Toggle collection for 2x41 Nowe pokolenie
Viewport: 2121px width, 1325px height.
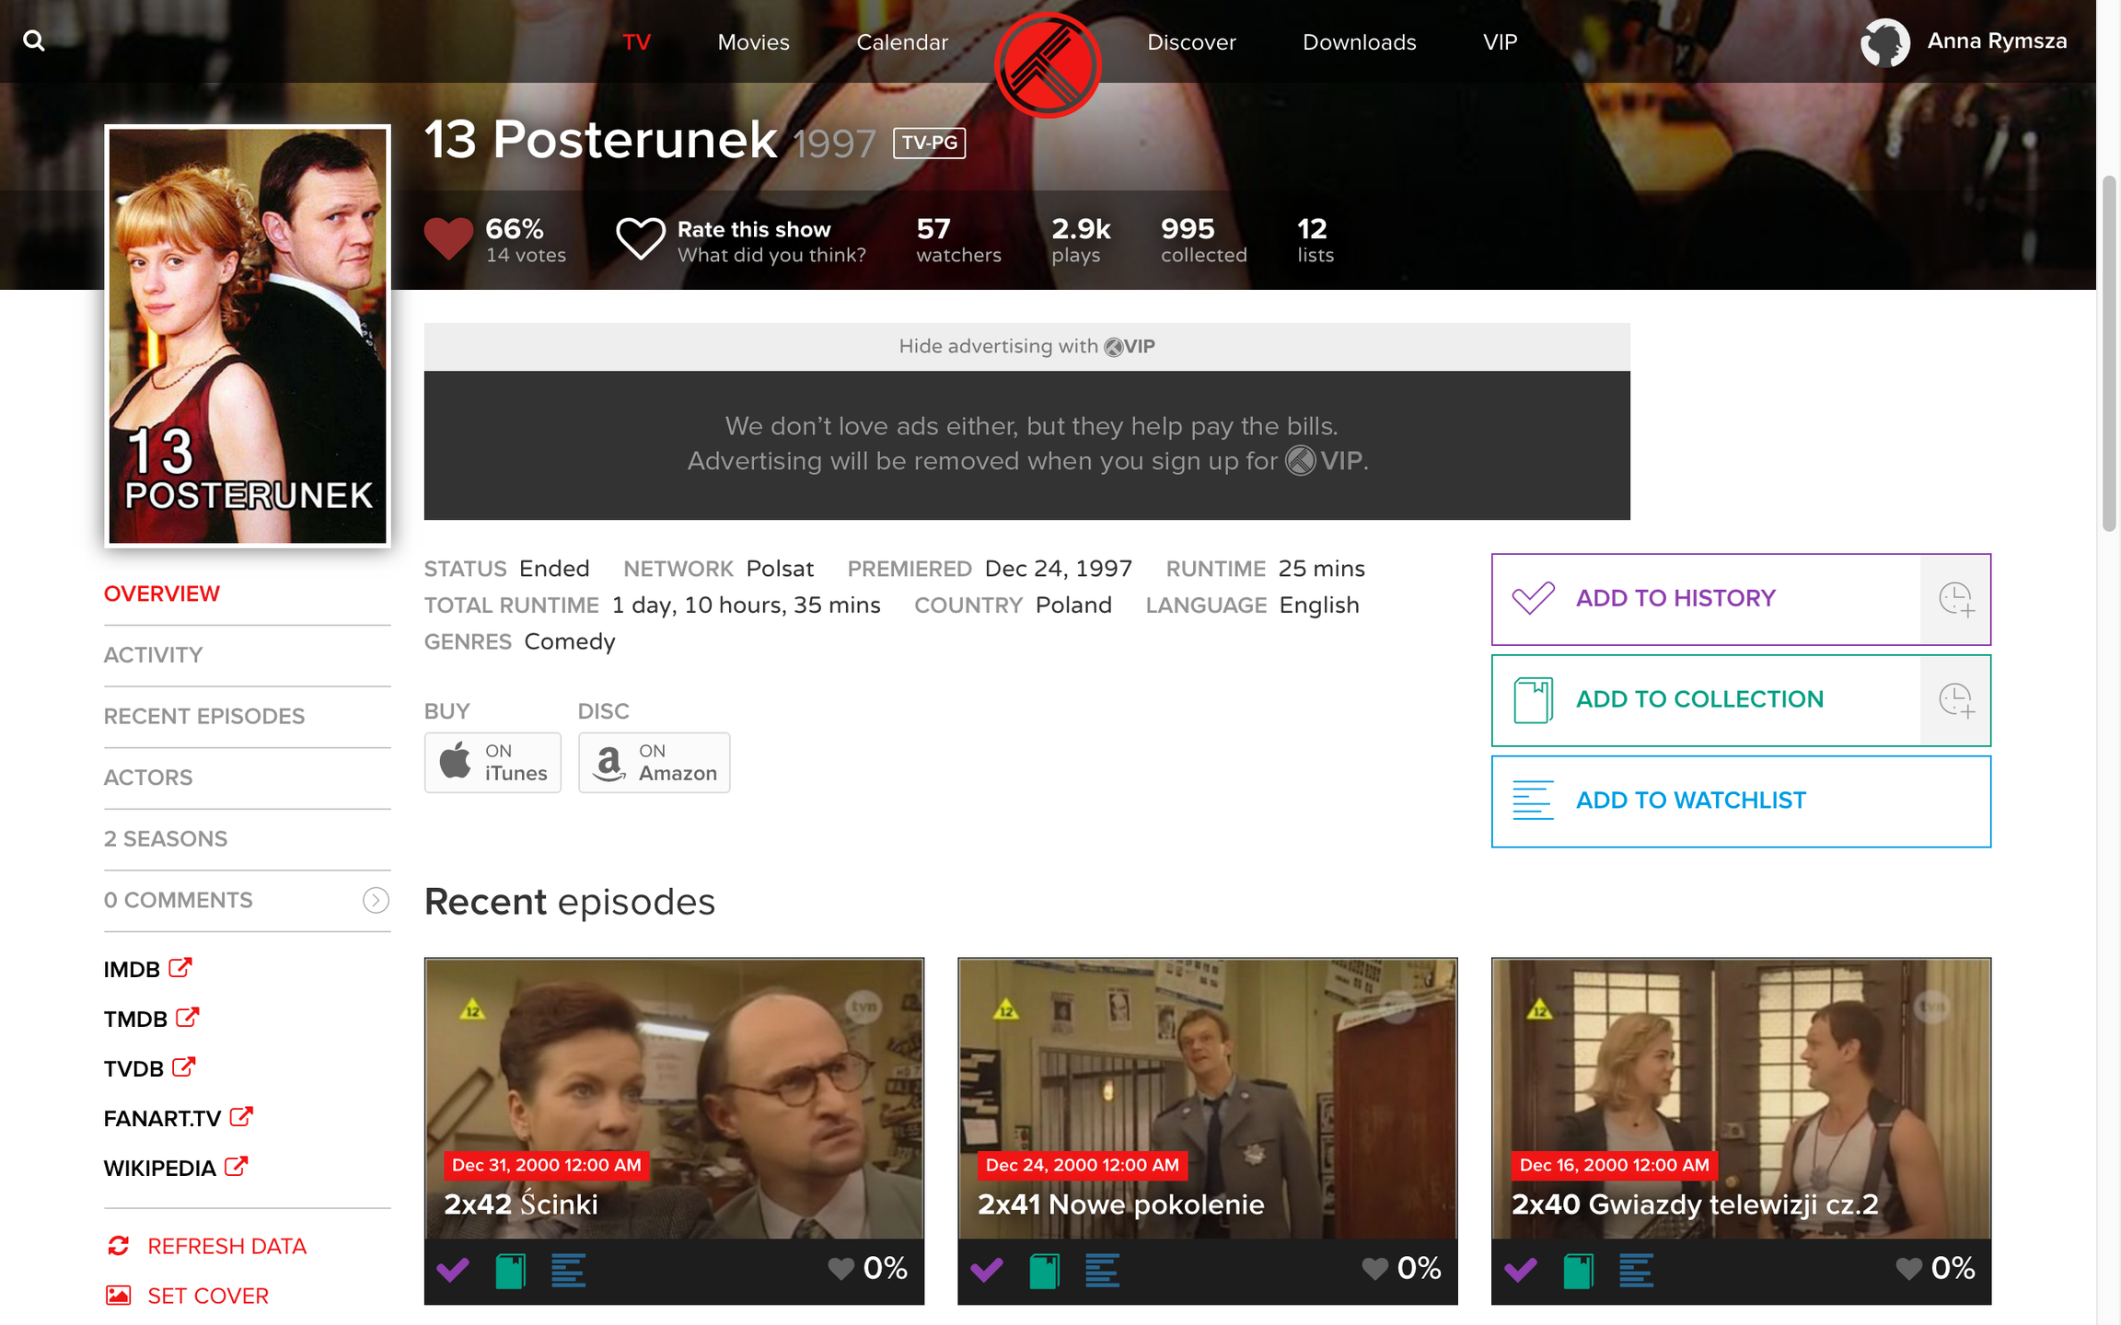coord(1044,1271)
